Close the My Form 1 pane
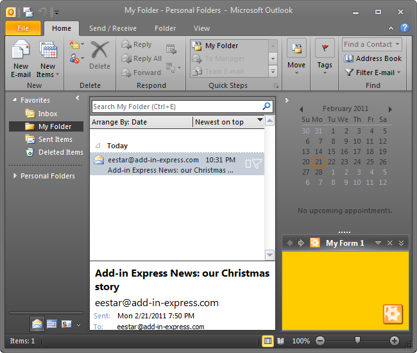The height and width of the screenshot is (353, 417). point(389,243)
